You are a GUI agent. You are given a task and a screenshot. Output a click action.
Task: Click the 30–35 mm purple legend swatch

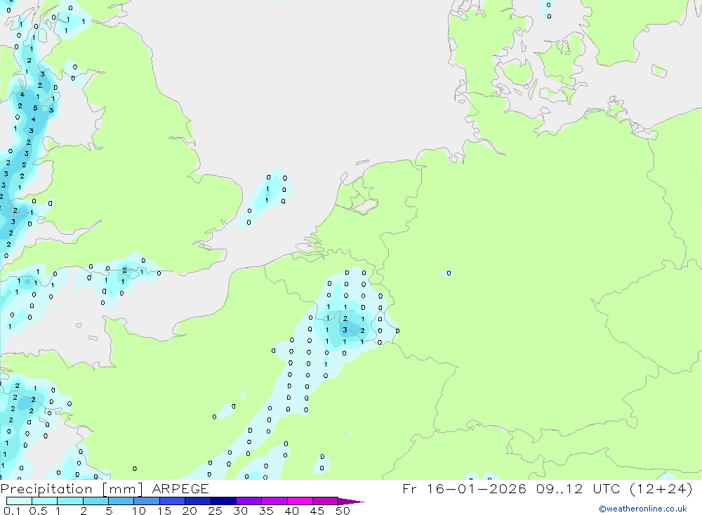(x=249, y=501)
